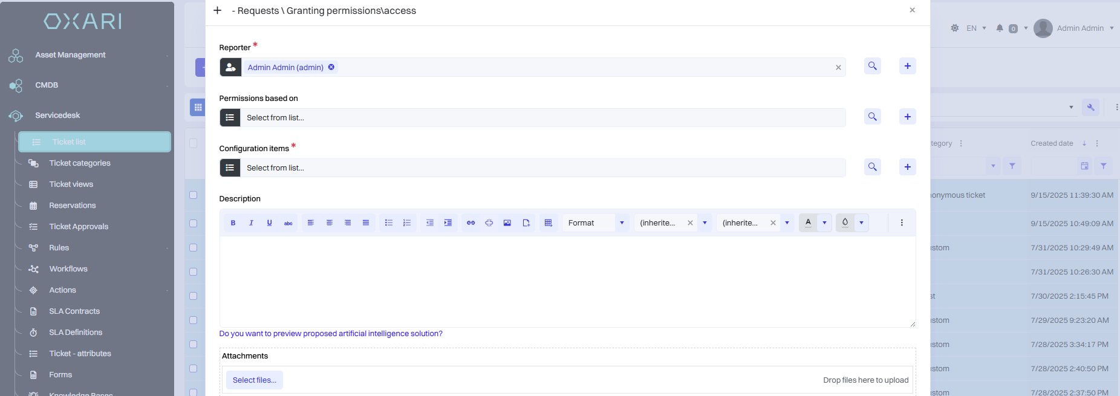
Task: Insert an unordered bullet list
Action: (x=389, y=223)
